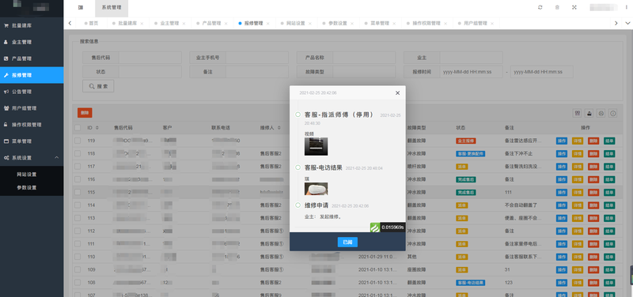This screenshot has width=633, height=297.
Task: Open the vertical dots more menu
Action: coord(626,7)
